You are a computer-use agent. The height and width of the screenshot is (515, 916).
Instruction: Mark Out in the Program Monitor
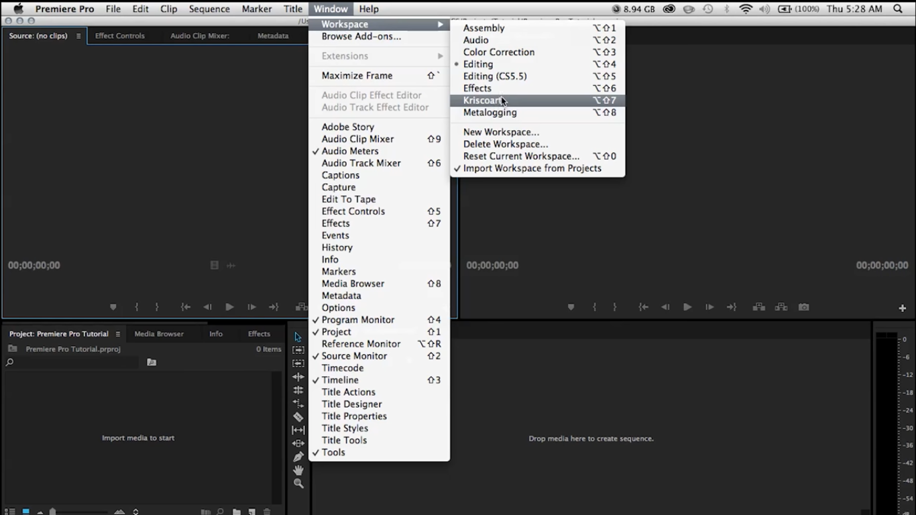pos(614,307)
